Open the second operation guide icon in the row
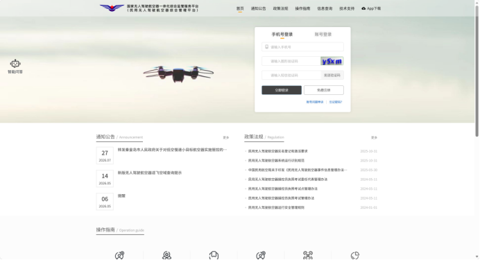This screenshot has height=260, width=480. [167, 255]
